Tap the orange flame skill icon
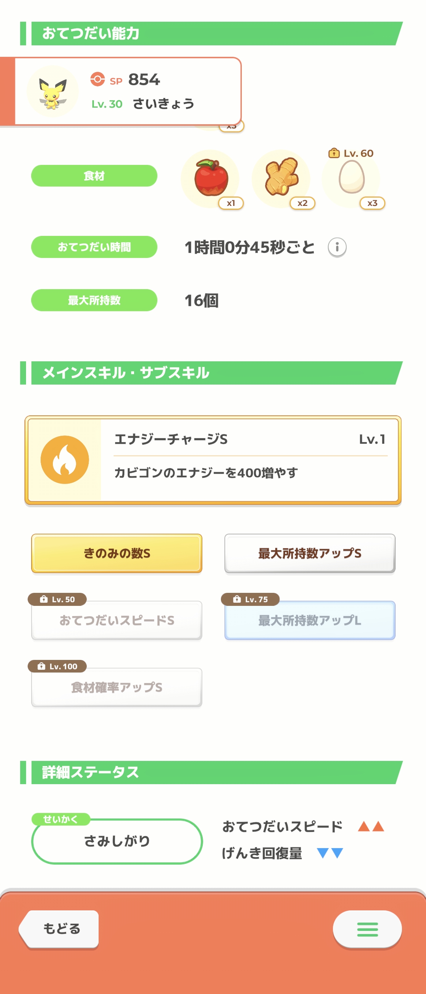 click(x=65, y=460)
